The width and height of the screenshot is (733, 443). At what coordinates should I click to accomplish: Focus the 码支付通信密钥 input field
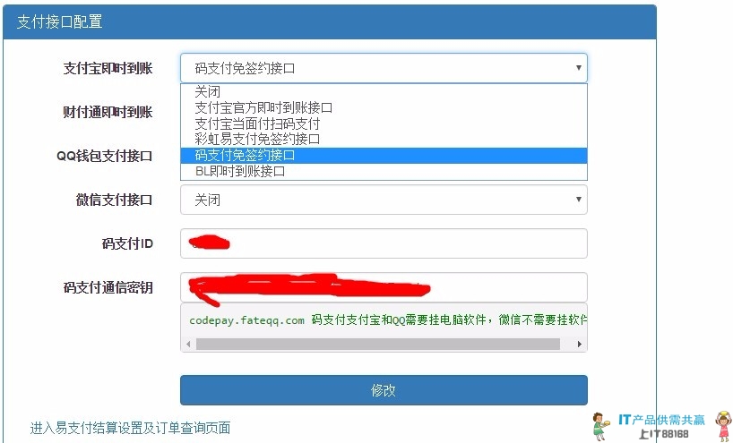point(384,287)
